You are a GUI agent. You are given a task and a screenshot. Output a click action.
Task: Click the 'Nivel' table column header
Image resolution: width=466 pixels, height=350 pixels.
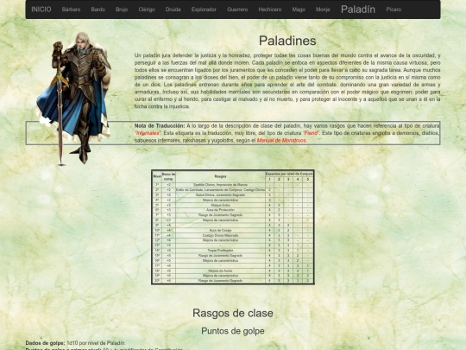click(157, 176)
